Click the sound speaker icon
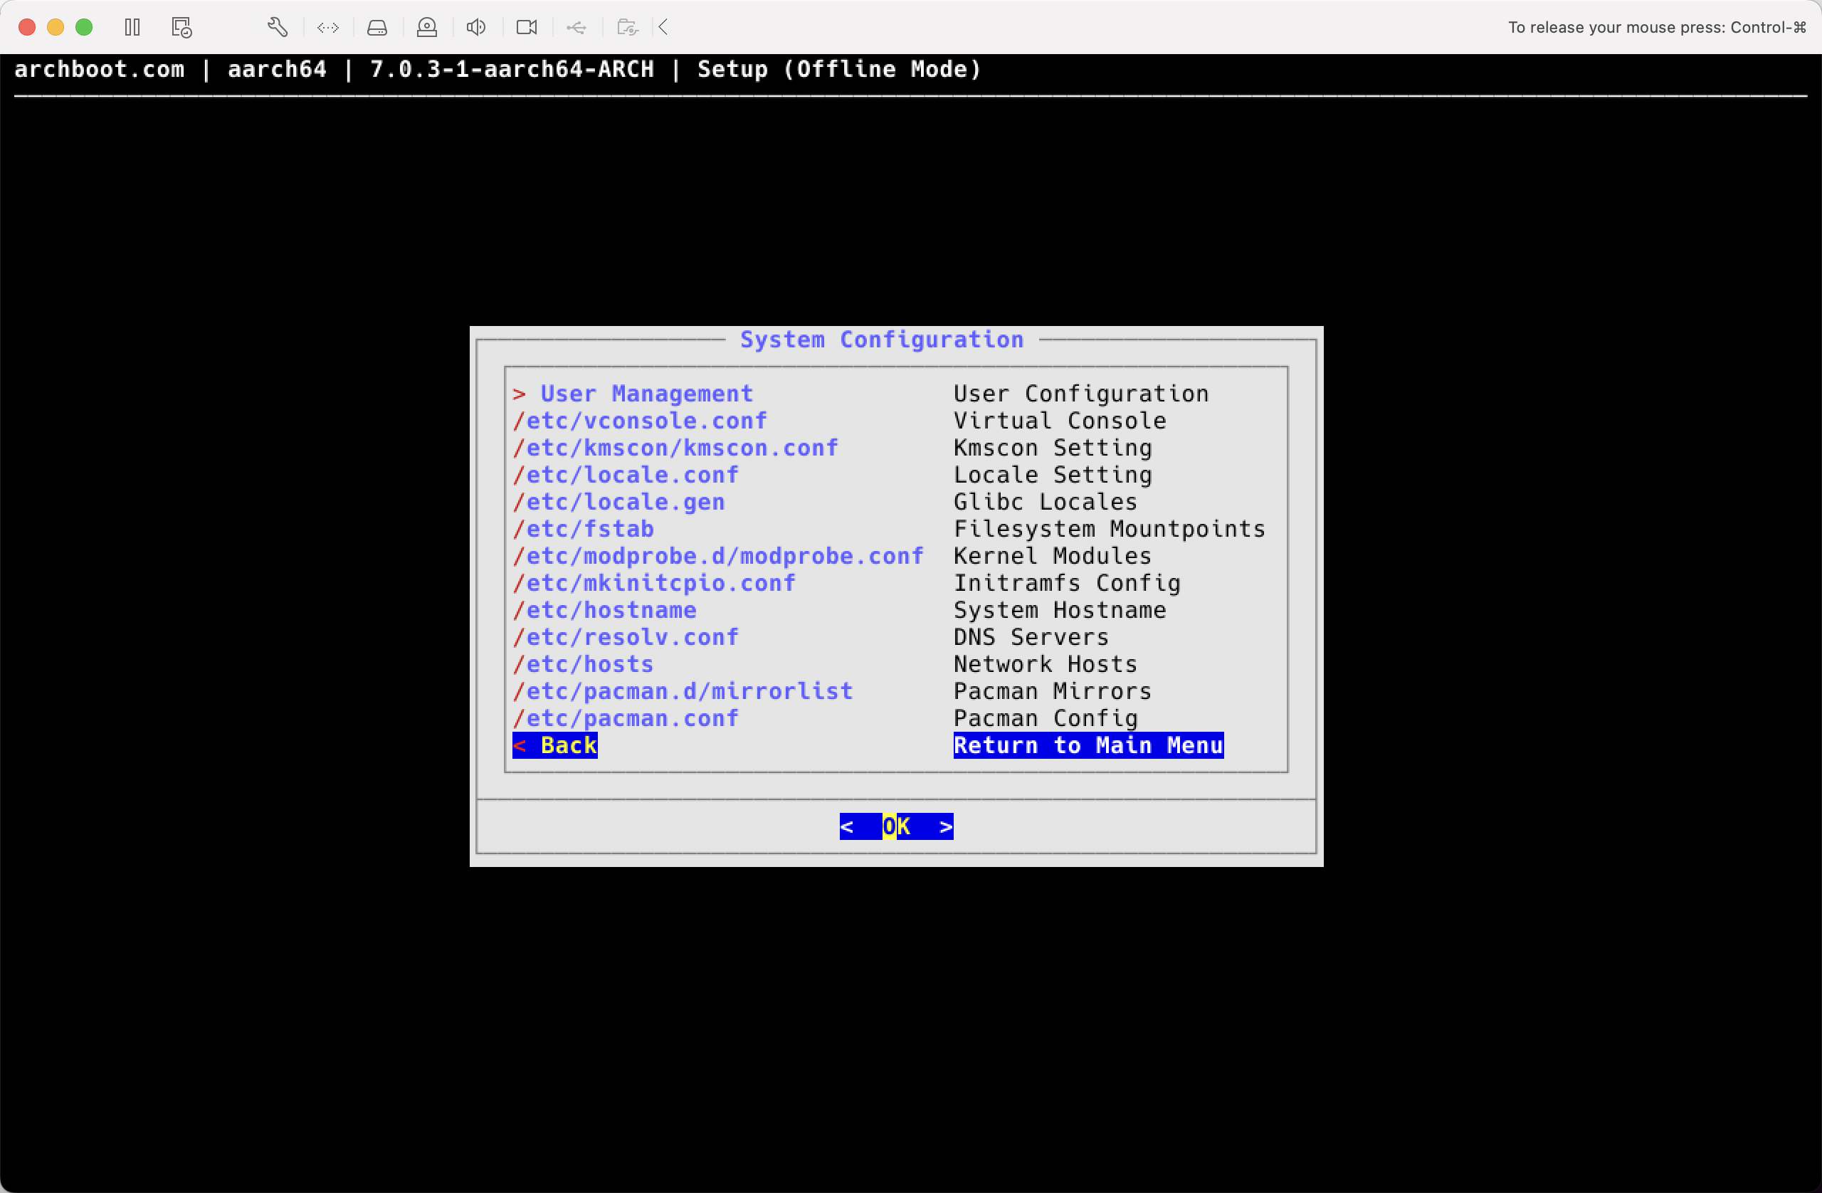 point(476,28)
